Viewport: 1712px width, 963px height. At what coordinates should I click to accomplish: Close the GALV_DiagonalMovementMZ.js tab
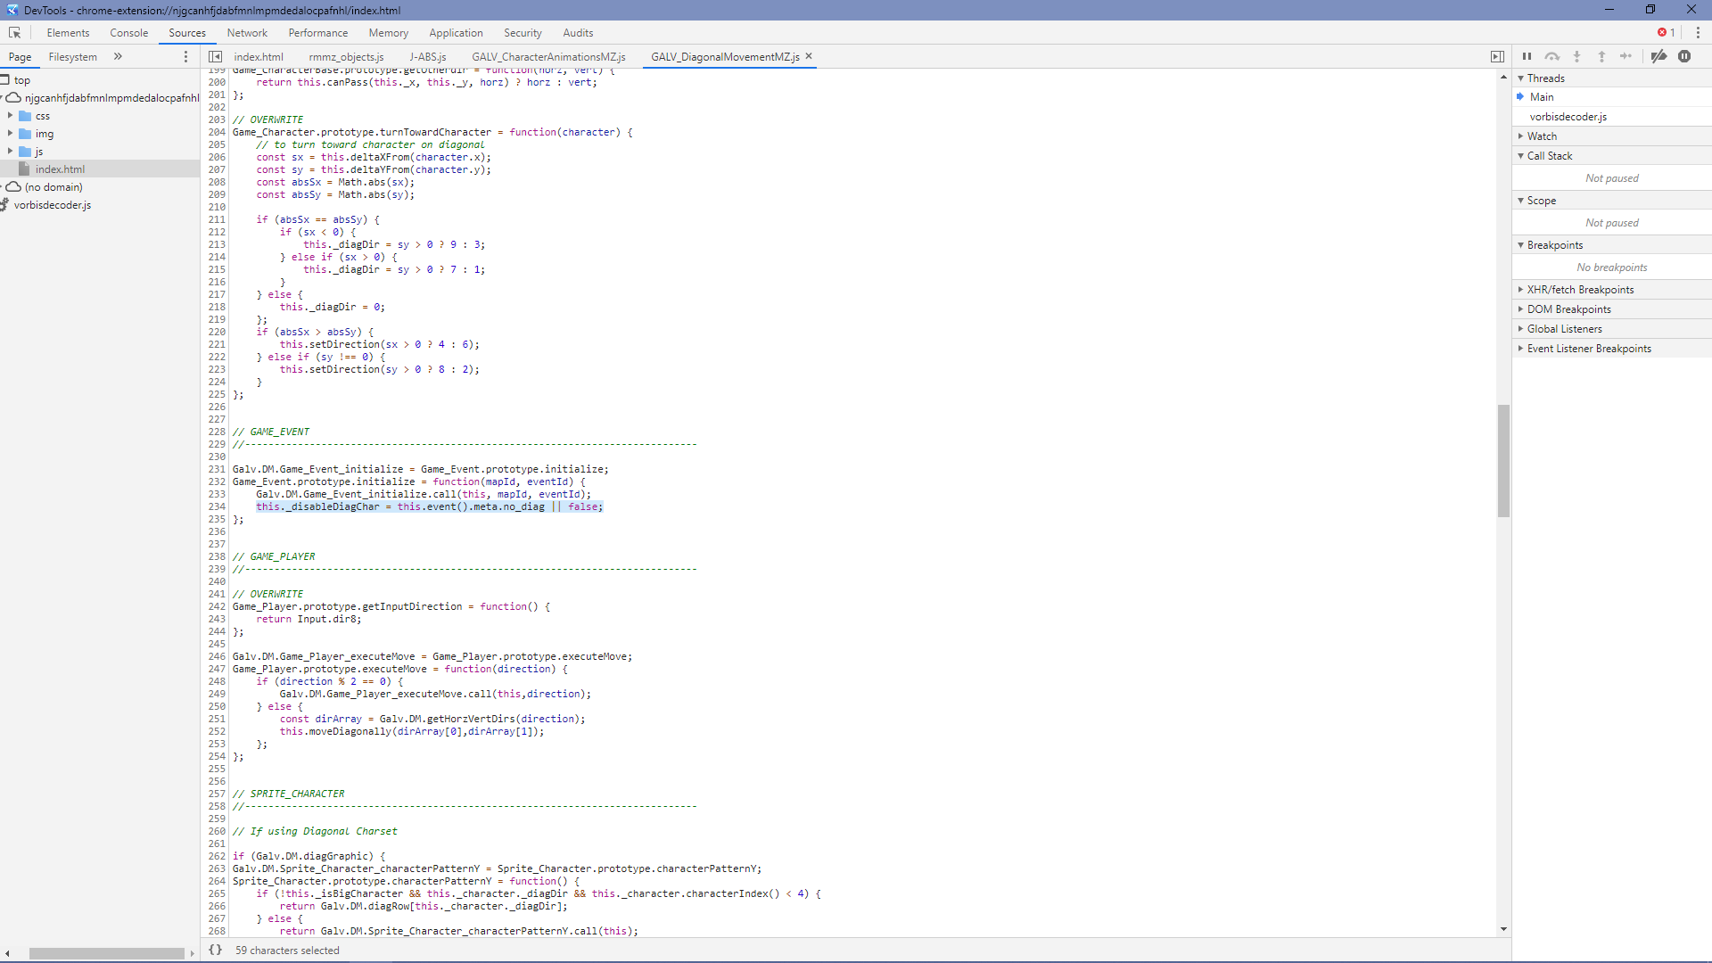(x=809, y=56)
